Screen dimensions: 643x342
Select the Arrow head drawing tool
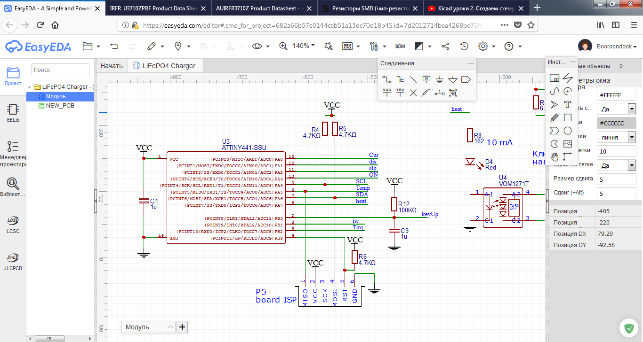tap(555, 104)
